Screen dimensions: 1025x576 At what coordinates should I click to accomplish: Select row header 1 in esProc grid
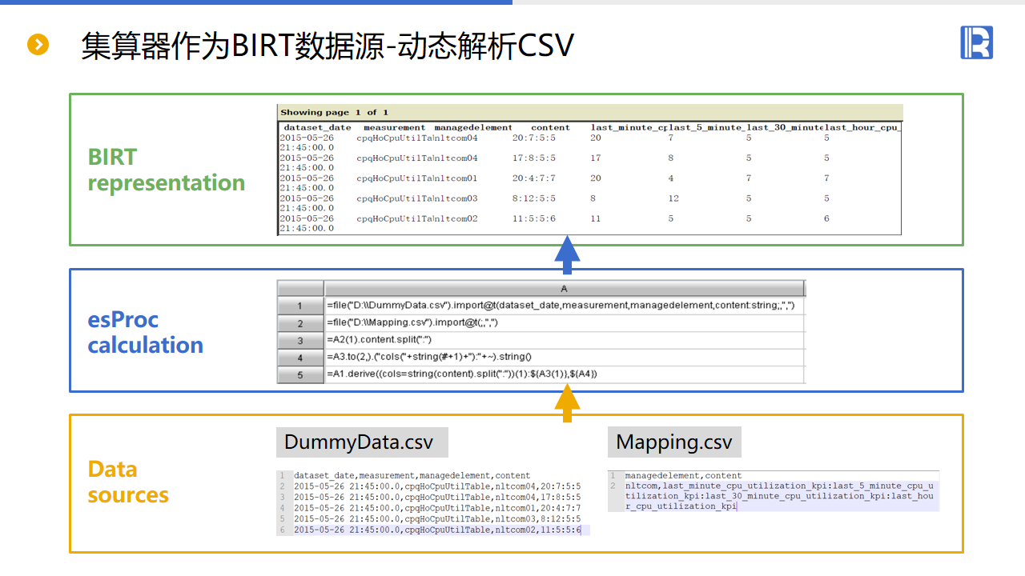(x=300, y=306)
